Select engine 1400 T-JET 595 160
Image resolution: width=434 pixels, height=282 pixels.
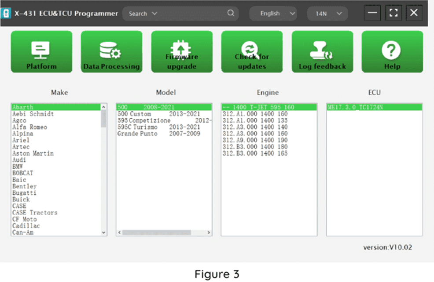269,107
